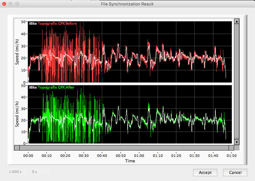
Task: Click the middle of the horizontal scrollbar
Action: point(124,148)
